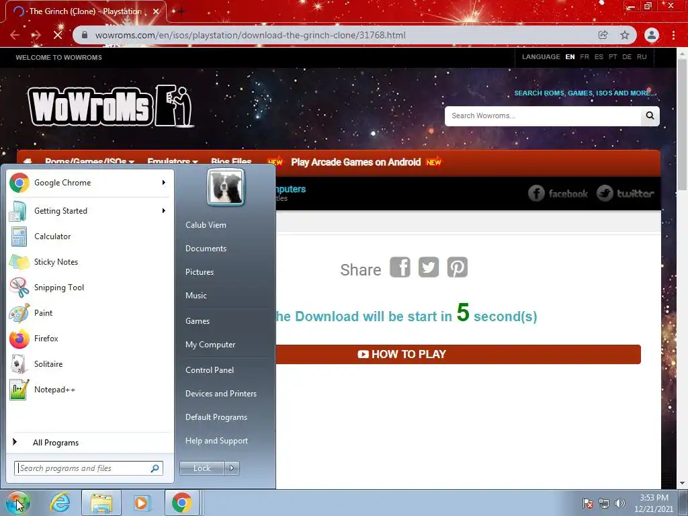Click the Wowroms search magnifier button
The height and width of the screenshot is (516, 688).
tap(650, 116)
